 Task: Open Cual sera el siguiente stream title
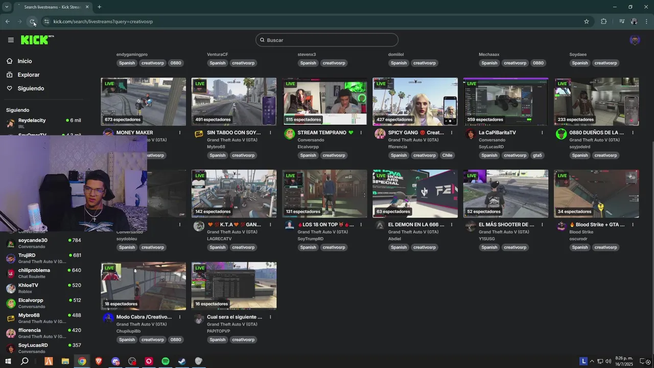[235, 317]
